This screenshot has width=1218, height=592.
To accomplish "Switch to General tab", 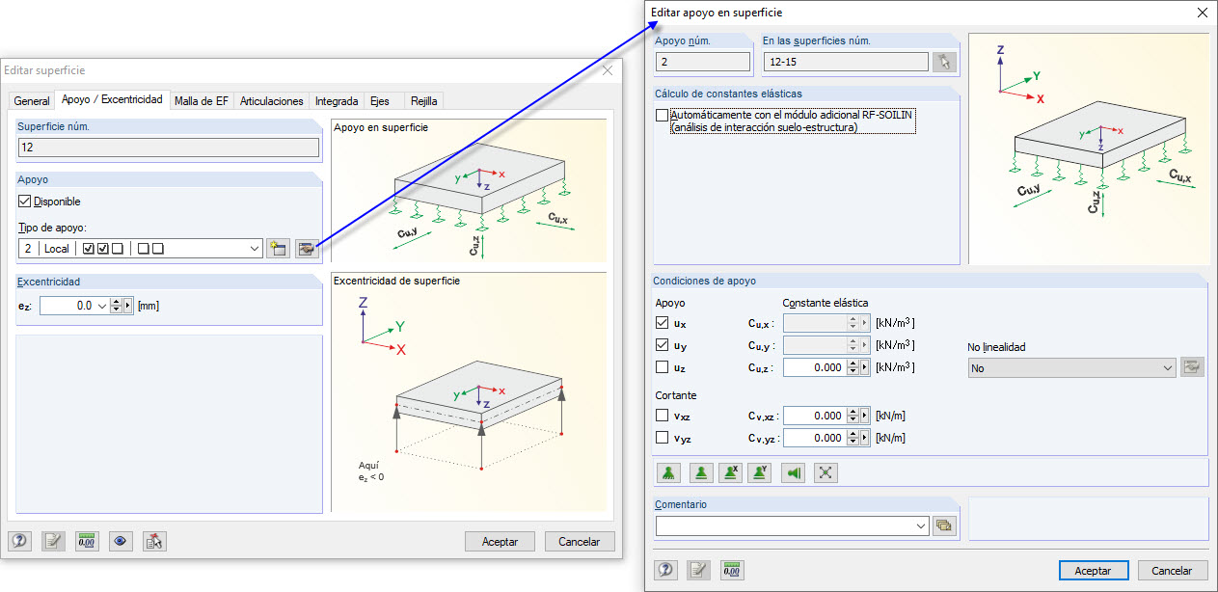I will point(32,100).
